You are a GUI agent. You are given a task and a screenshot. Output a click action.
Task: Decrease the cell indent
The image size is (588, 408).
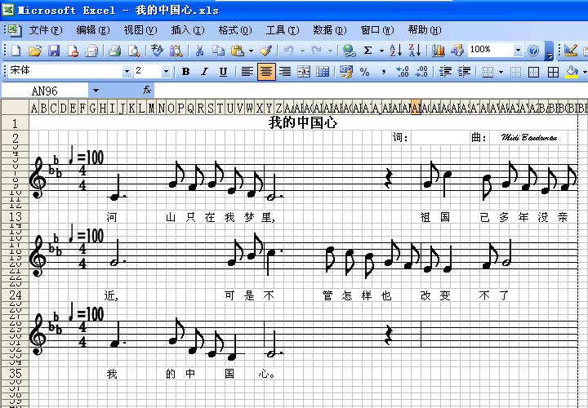click(x=445, y=72)
